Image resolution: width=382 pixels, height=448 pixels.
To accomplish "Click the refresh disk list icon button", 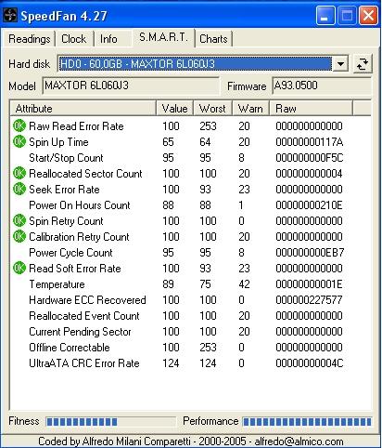I will click(x=363, y=64).
